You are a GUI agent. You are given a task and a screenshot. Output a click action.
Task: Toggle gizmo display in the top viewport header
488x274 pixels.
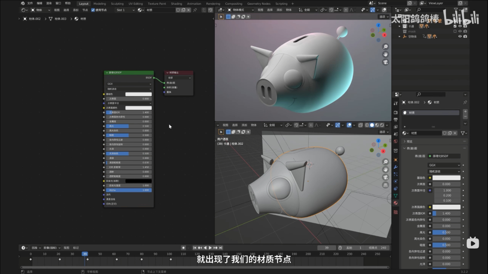[x=372, y=10]
